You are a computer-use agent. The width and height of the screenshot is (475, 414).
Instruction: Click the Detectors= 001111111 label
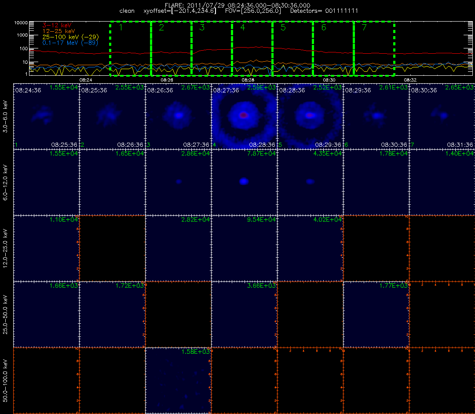pyautogui.click(x=324, y=11)
